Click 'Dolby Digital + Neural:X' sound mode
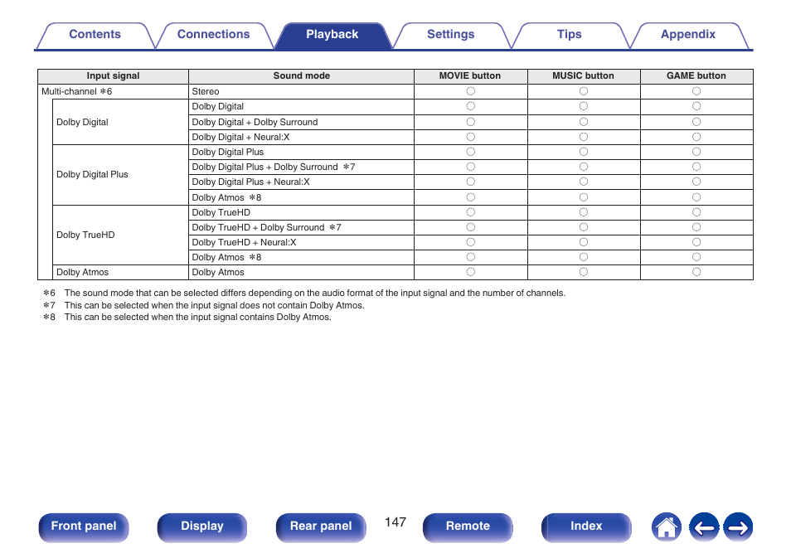This screenshot has height=558, width=791. (301, 138)
